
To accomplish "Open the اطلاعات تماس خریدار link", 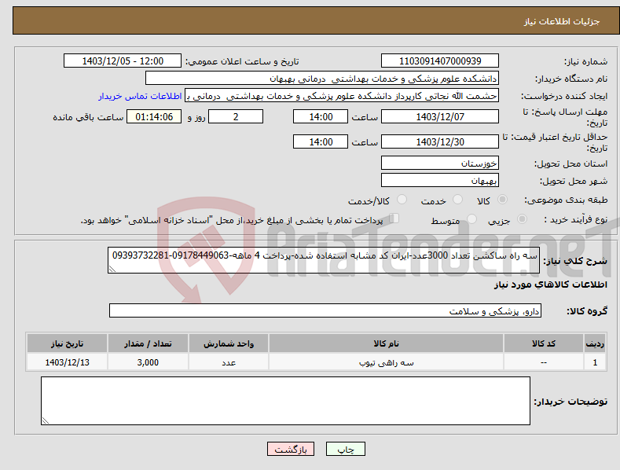I will [140, 96].
